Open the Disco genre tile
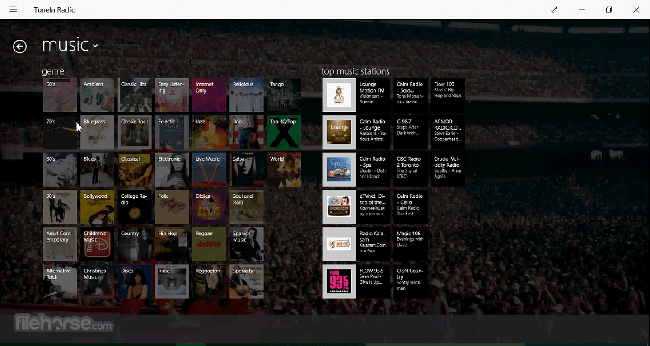 tap(135, 281)
